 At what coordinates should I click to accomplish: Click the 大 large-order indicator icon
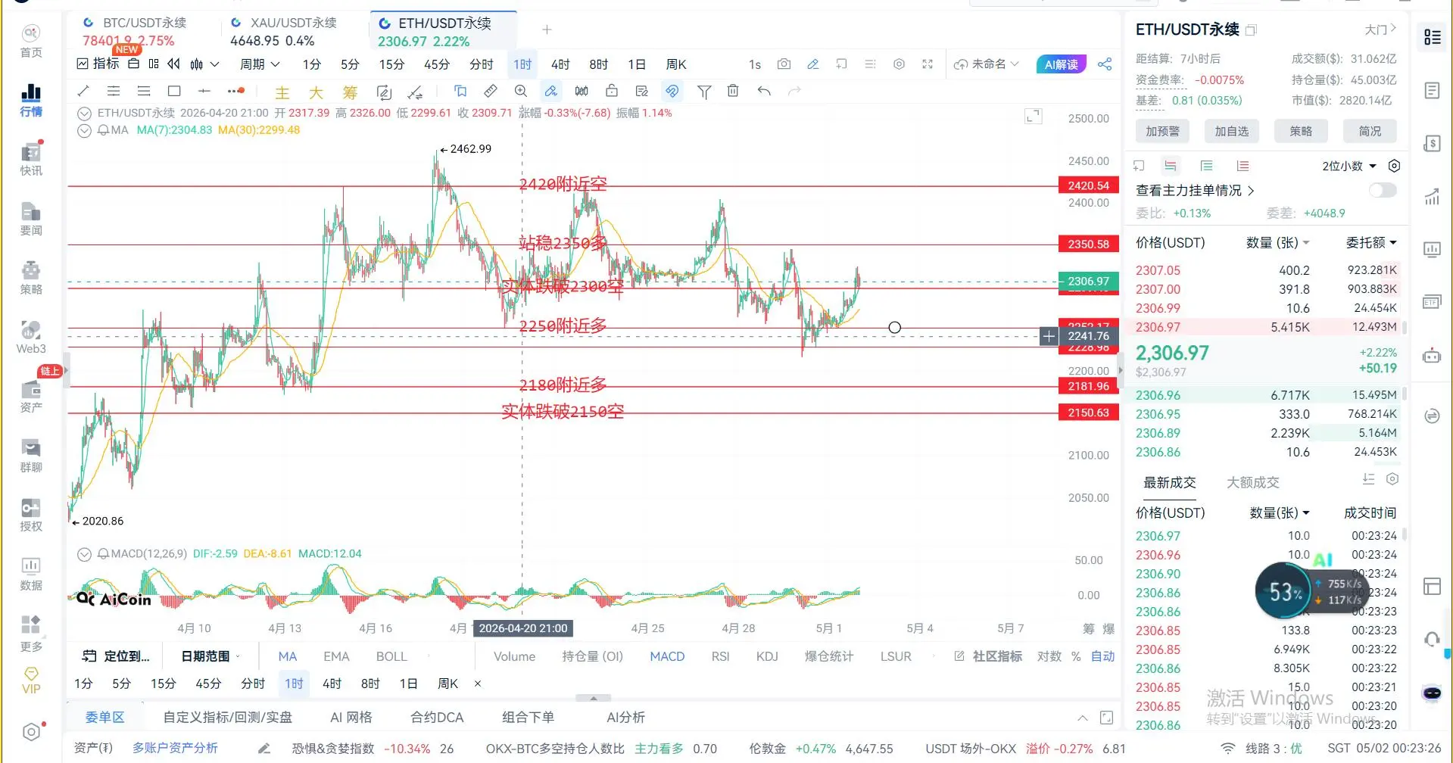click(316, 92)
